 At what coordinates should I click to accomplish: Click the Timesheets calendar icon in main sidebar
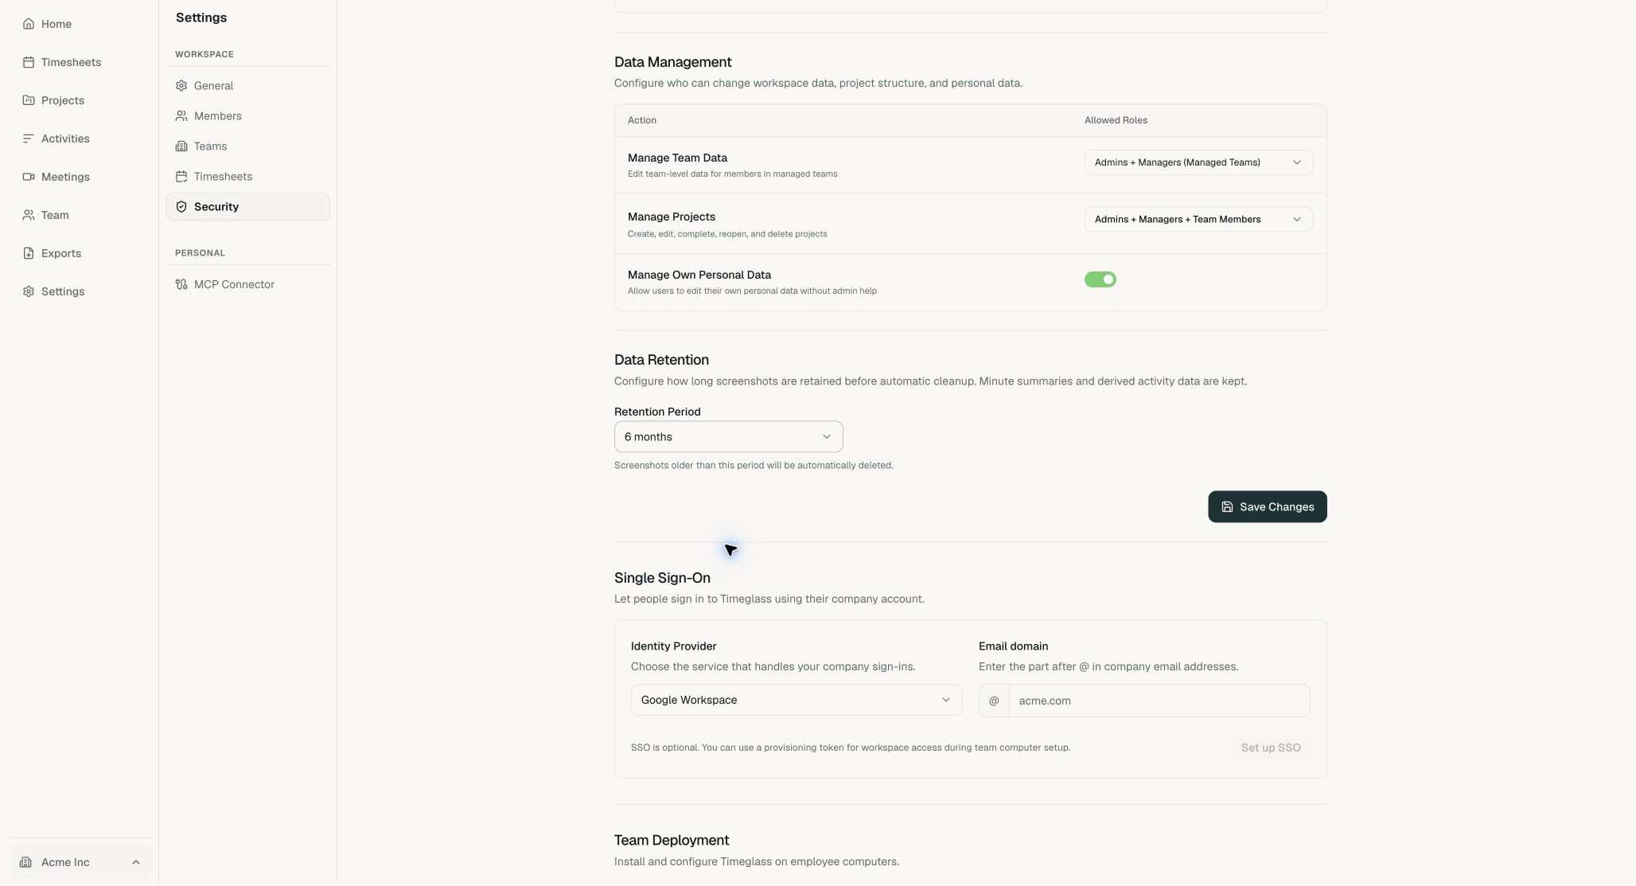point(29,62)
